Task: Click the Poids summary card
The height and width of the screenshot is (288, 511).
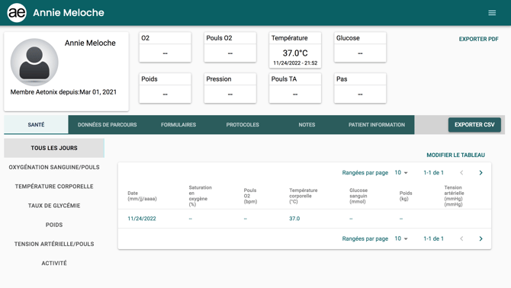Action: point(166,88)
